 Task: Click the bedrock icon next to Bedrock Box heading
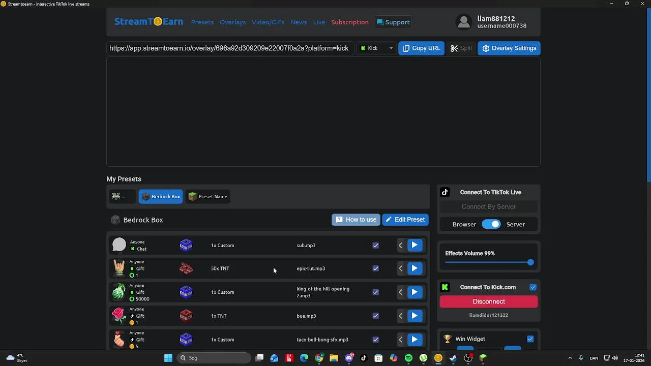coord(115,220)
